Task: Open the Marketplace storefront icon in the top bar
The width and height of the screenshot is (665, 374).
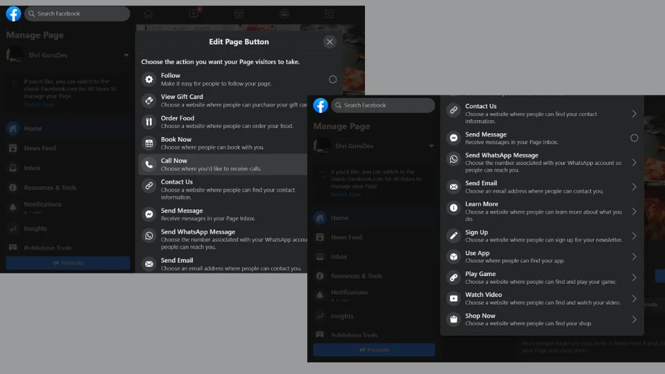Action: click(239, 14)
